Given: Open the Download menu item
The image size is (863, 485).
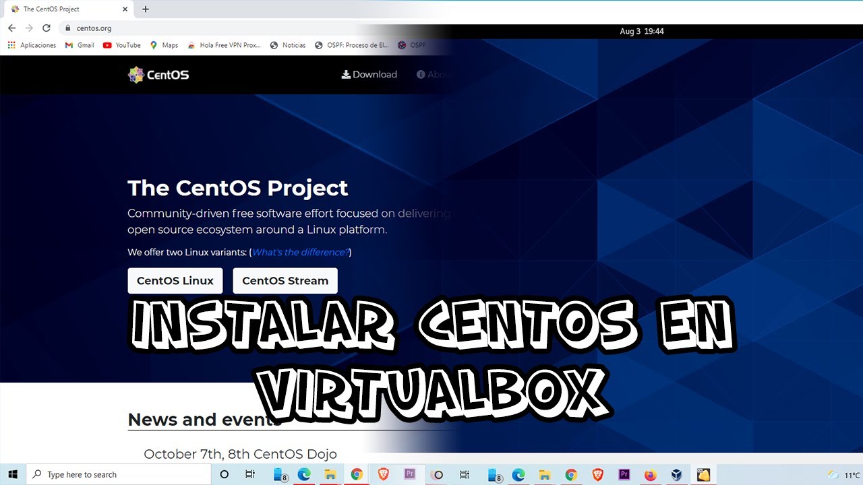Looking at the screenshot, I should point(369,75).
